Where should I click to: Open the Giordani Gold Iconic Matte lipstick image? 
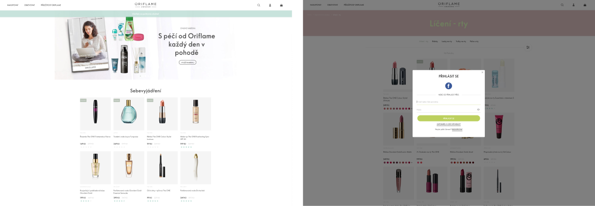pyautogui.click(x=398, y=129)
